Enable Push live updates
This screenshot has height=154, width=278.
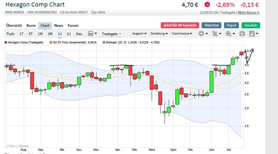[10, 34]
